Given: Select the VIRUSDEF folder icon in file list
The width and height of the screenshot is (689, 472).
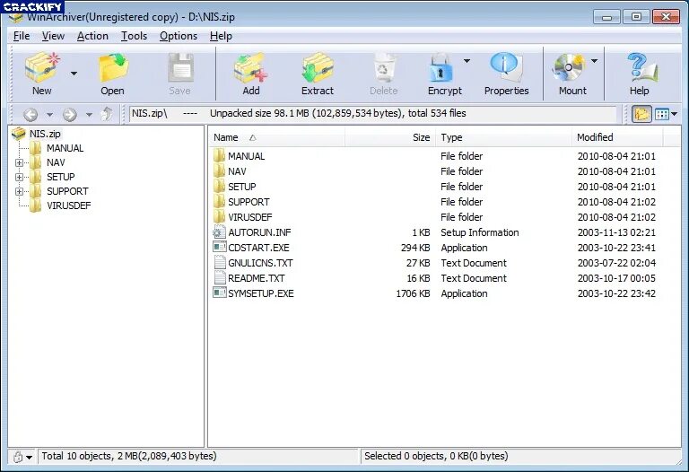Looking at the screenshot, I should tap(219, 217).
